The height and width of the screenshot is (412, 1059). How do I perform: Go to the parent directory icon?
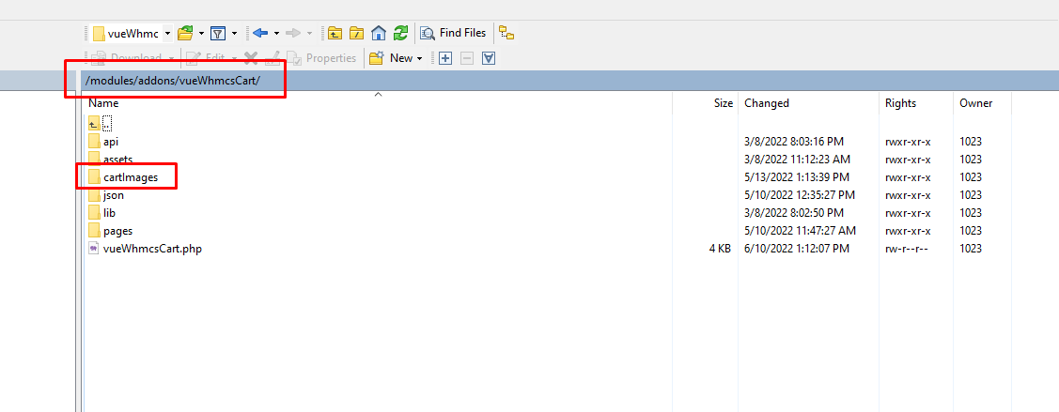(335, 33)
